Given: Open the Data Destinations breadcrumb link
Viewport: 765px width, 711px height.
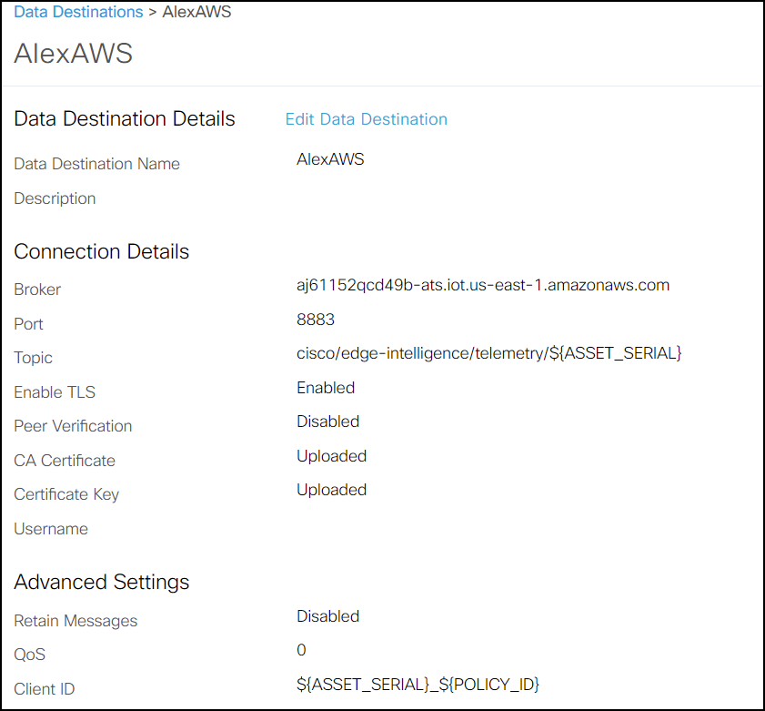Looking at the screenshot, I should pos(78,11).
